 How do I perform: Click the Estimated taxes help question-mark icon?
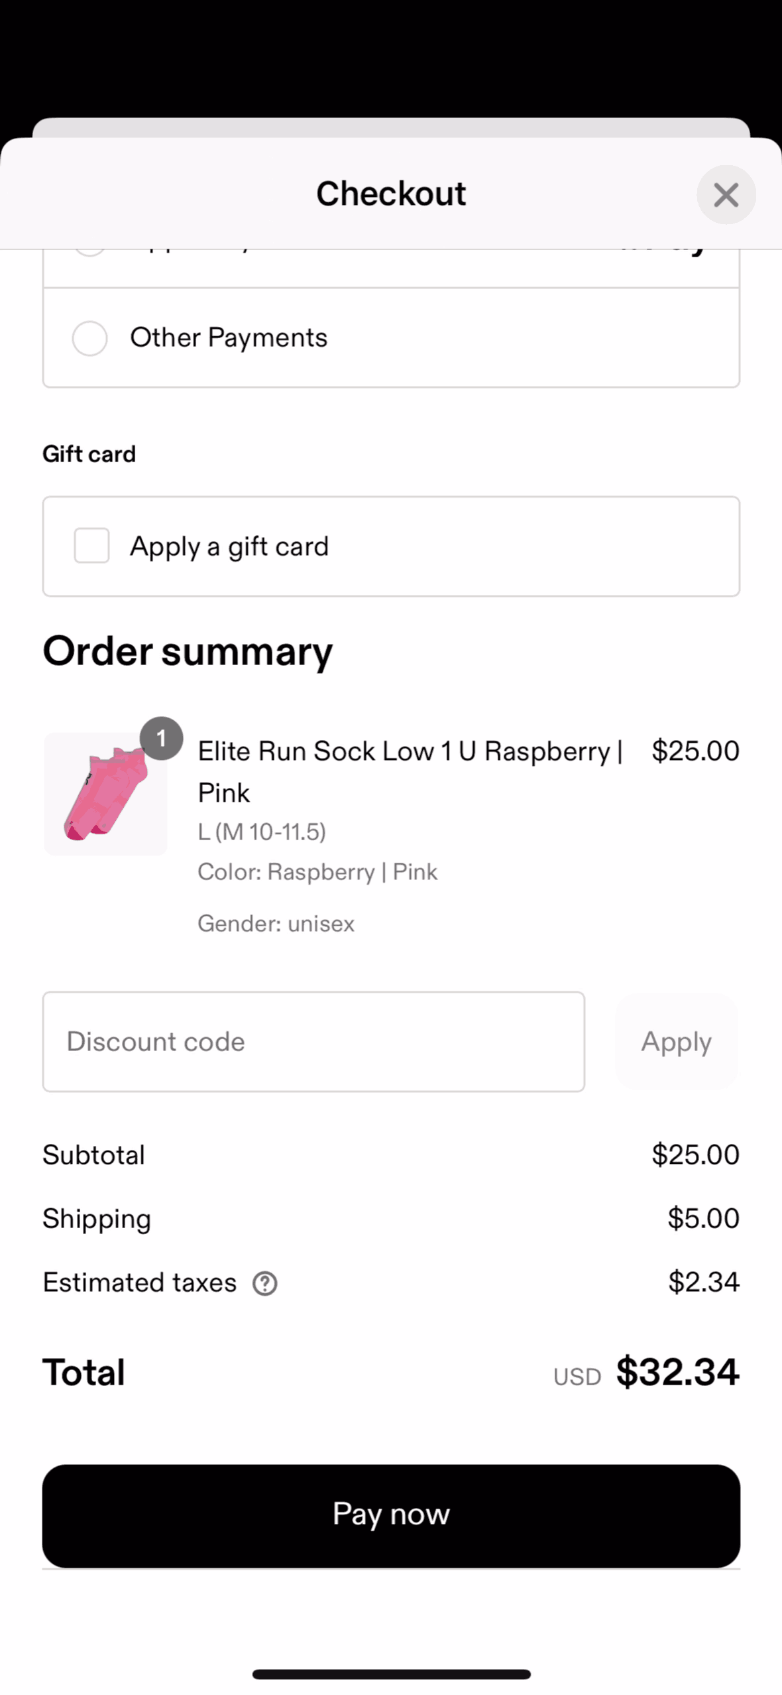(264, 1283)
